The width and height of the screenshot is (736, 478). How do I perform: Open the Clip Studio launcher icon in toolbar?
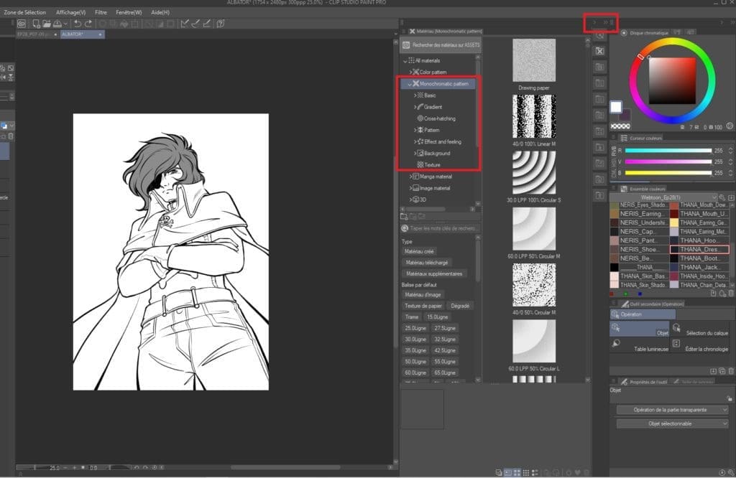click(22, 24)
